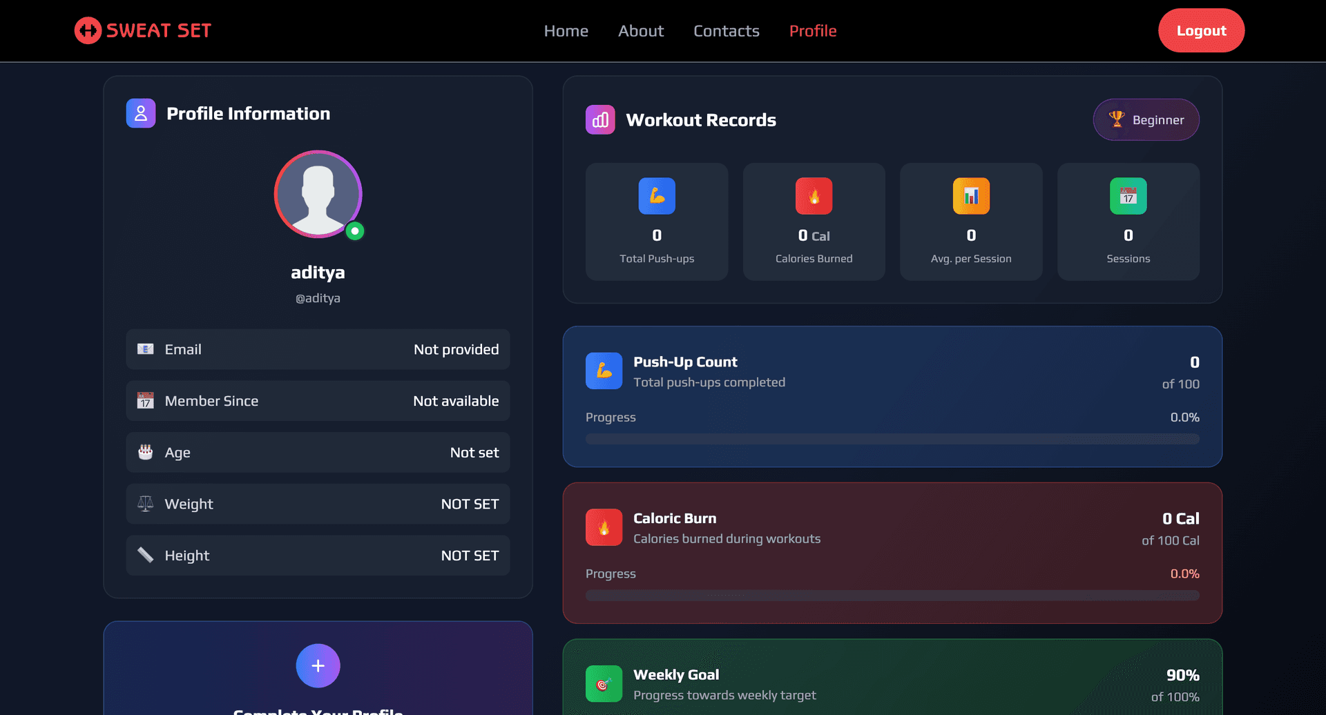
Task: Click the 'Total push-ups completed' subtitle
Action: tap(709, 382)
